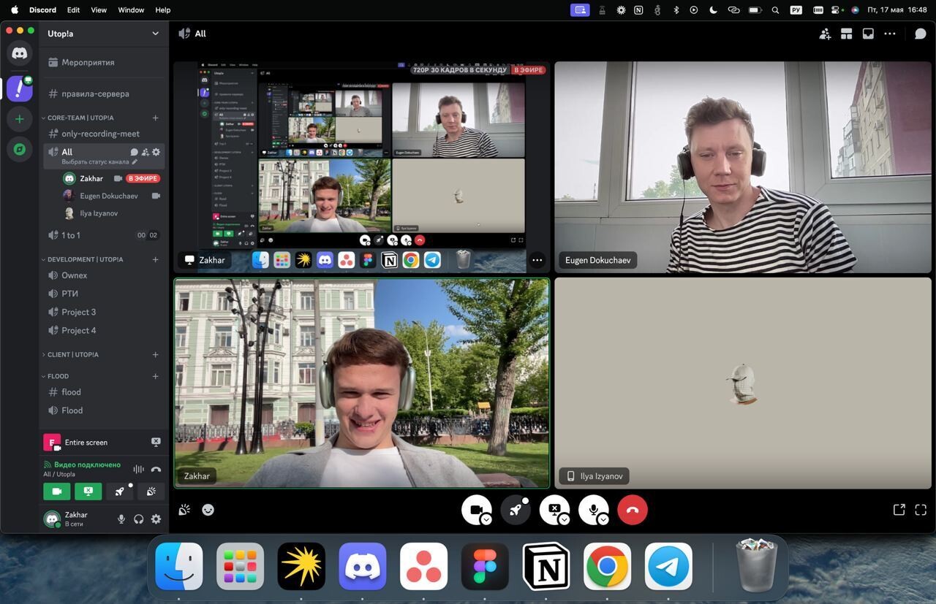This screenshot has height=604, width=936.
Task: Focus Ilya Izyanov's video tile
Action: [743, 383]
